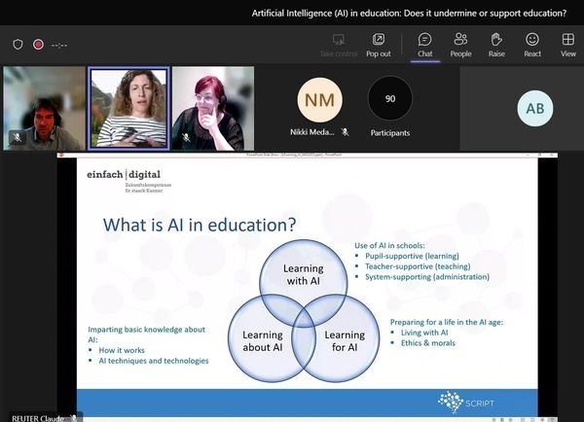Click muted mic icon on man's video
Image resolution: width=584 pixels, height=422 pixels.
click(x=18, y=138)
